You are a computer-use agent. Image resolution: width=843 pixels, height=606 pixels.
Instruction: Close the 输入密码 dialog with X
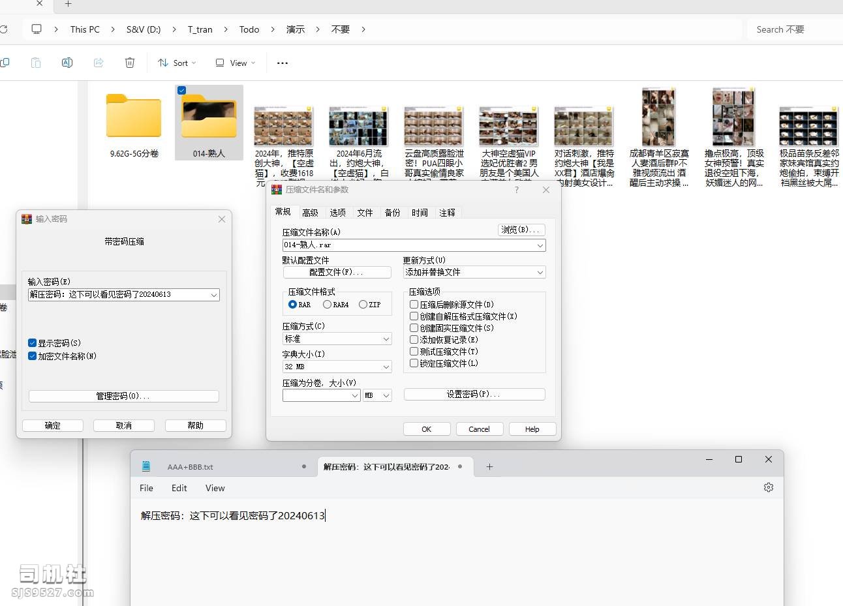click(x=222, y=219)
